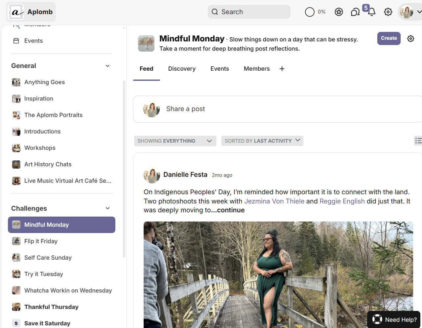Collapse the General section in the sidebar
The image size is (422, 328).
(107, 66)
